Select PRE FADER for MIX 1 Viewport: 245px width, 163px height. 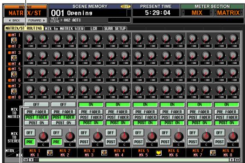point(36,112)
